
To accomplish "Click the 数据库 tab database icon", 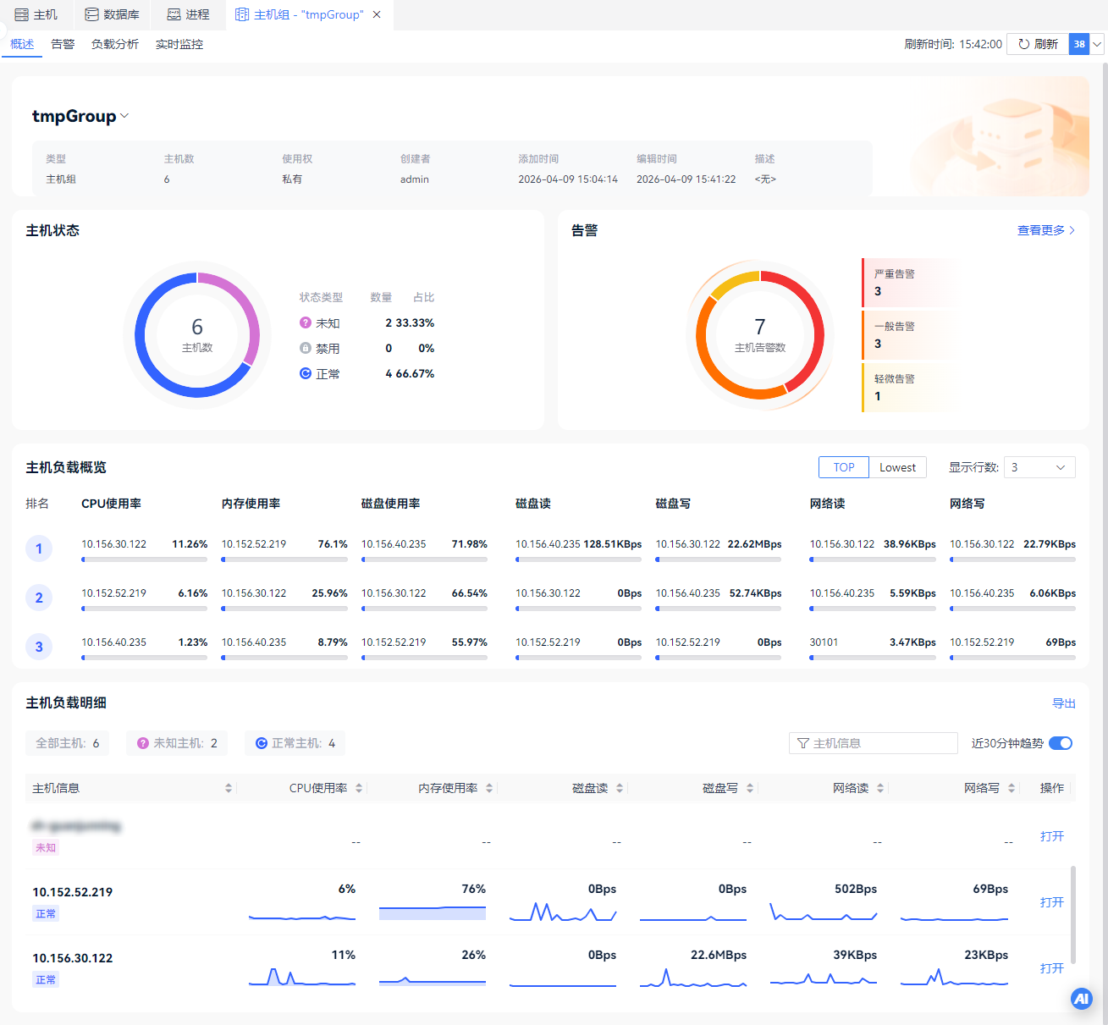I will pyautogui.click(x=91, y=14).
